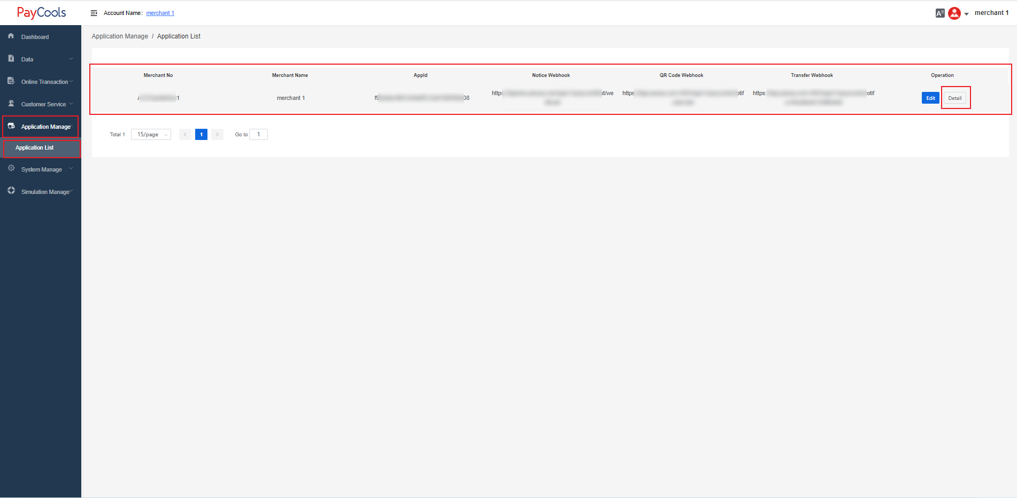The image size is (1017, 498).
Task: Select Application List submenu item
Action: 35,148
